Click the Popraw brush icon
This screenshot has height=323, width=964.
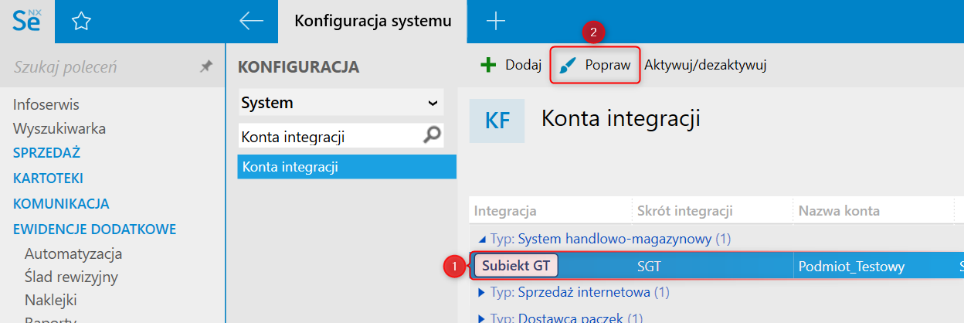[569, 66]
